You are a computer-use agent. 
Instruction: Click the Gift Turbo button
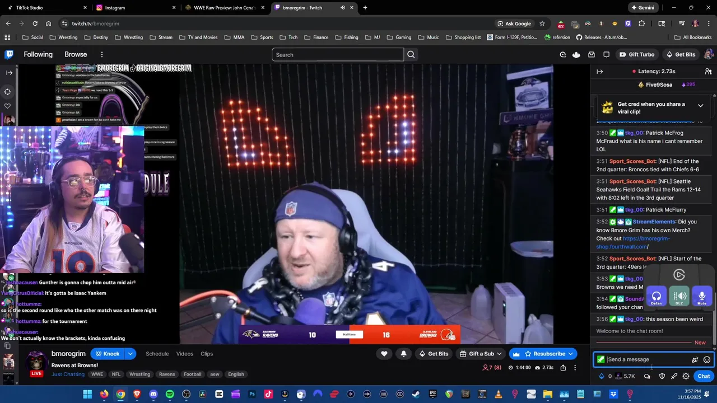tap(637, 54)
